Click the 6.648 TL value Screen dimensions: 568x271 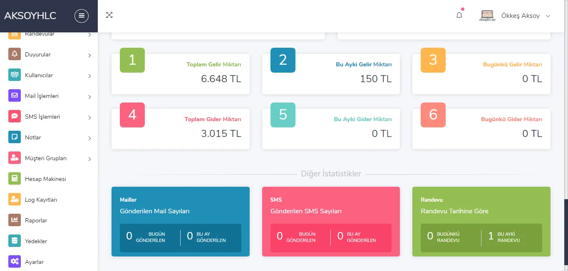click(x=221, y=78)
